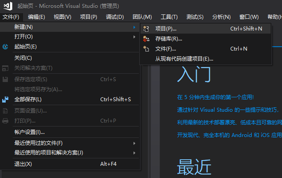Select 起始页(E) menu entry

(x=70, y=47)
